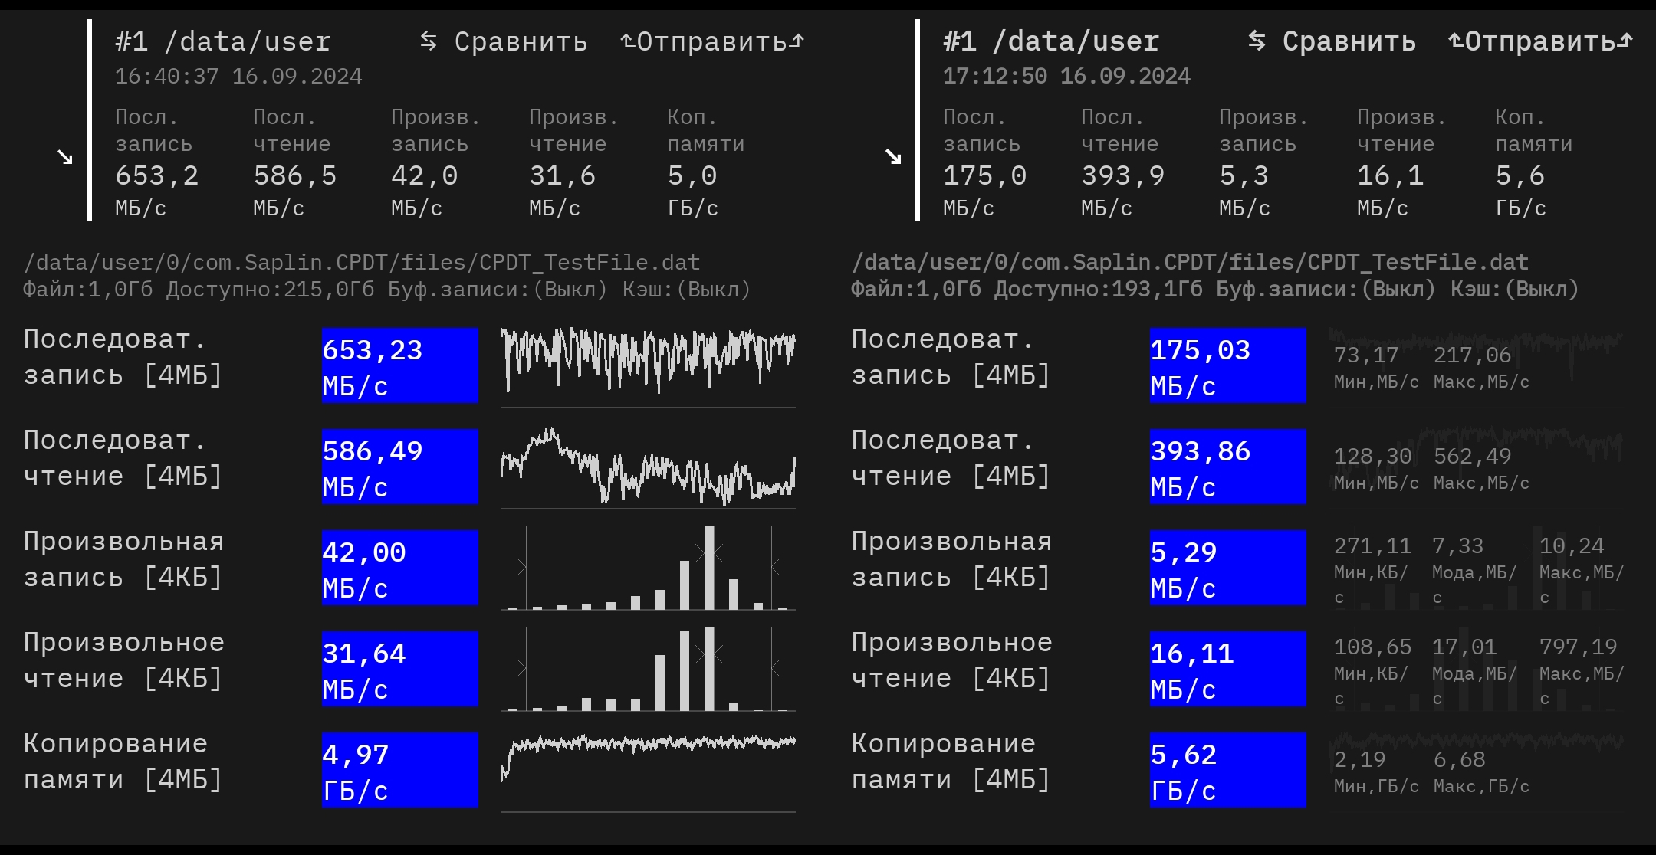Open the sequential read line graph
Screen dimensions: 1656x855
[x=648, y=466]
